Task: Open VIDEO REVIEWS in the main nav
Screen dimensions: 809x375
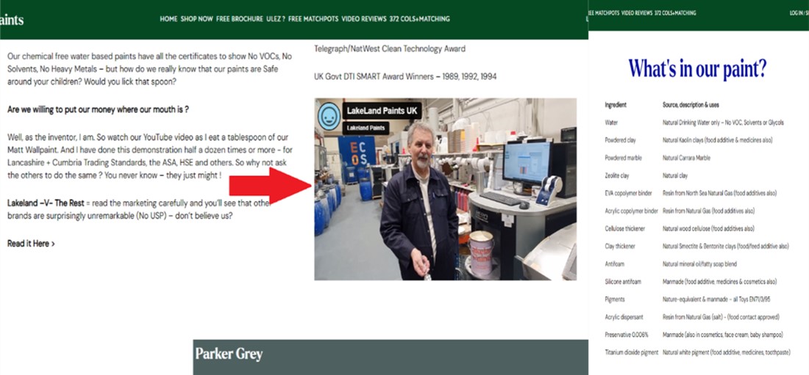Action: click(x=364, y=19)
